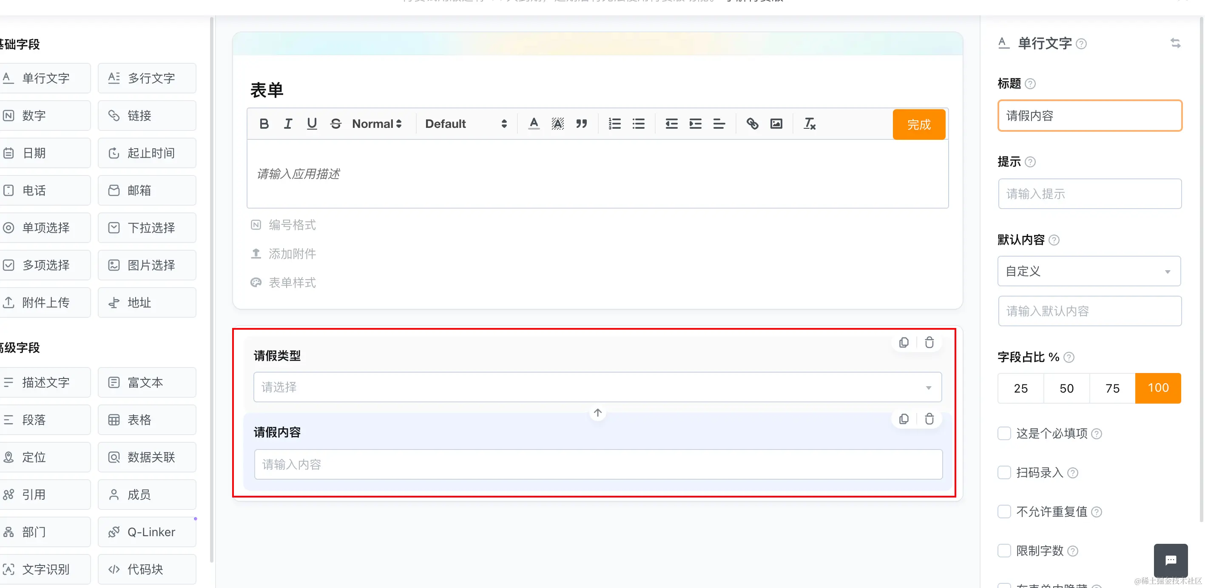Add 下拉选择 field from basic fields
This screenshot has height=588, width=1205.
point(147,228)
